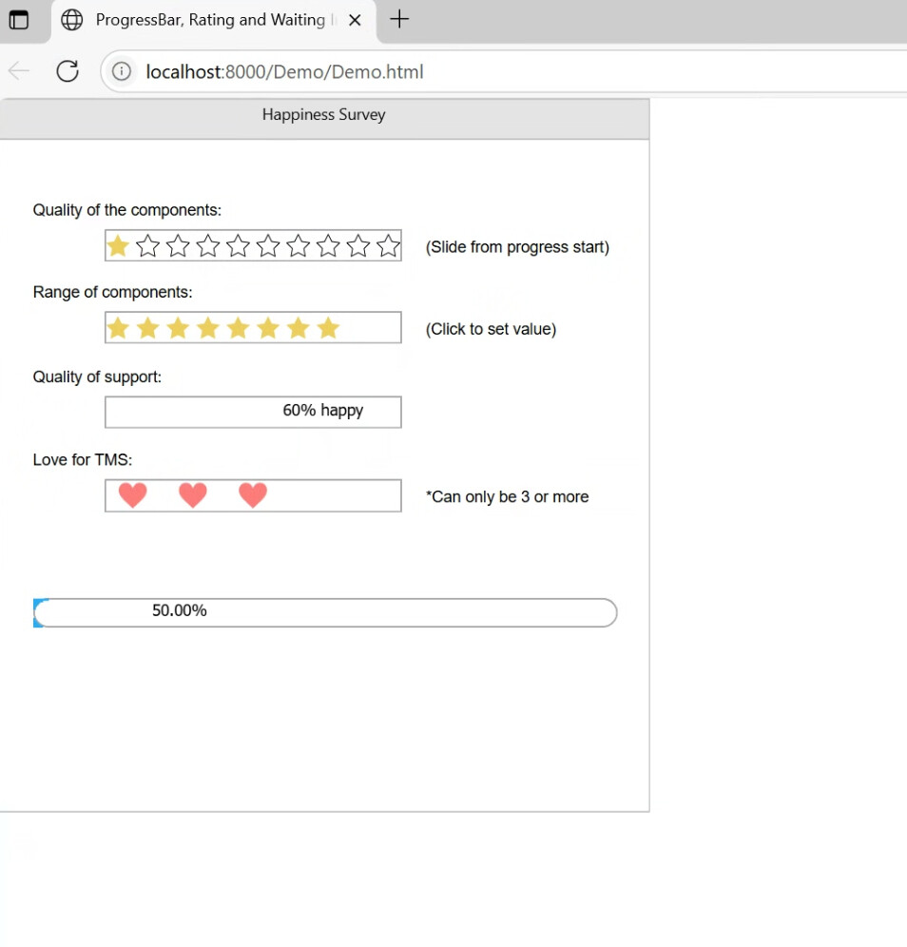Set Quality of components to fifth star
This screenshot has width=907, height=947.
coord(238,246)
